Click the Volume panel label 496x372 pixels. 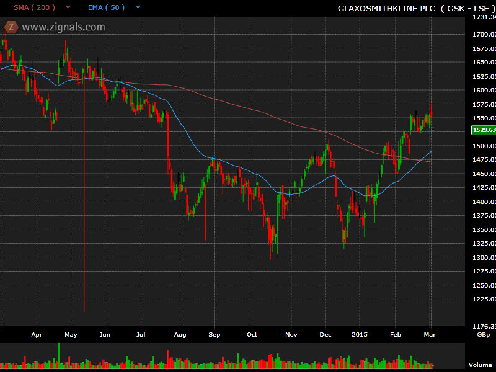[x=480, y=365]
